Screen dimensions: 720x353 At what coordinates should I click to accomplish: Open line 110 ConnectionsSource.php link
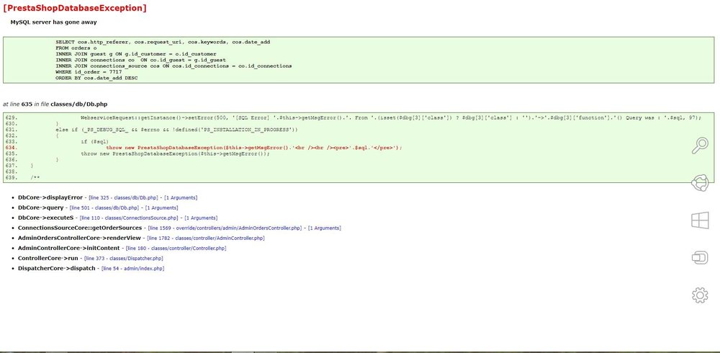129,218
